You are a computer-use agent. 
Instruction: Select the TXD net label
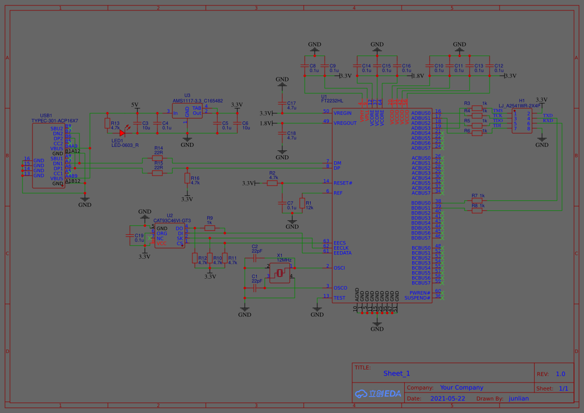(x=548, y=115)
